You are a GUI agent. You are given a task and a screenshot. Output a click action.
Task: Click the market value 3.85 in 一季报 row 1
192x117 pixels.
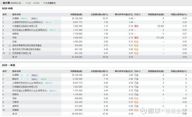(x=131, y=75)
